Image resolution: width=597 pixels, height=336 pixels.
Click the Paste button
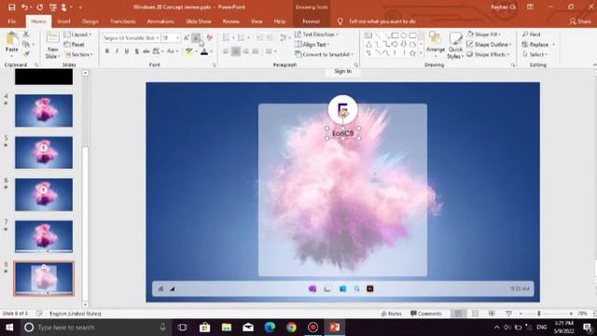tap(12, 43)
